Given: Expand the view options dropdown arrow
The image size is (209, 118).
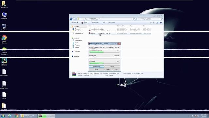Looking at the screenshot, I should (x=153, y=23).
